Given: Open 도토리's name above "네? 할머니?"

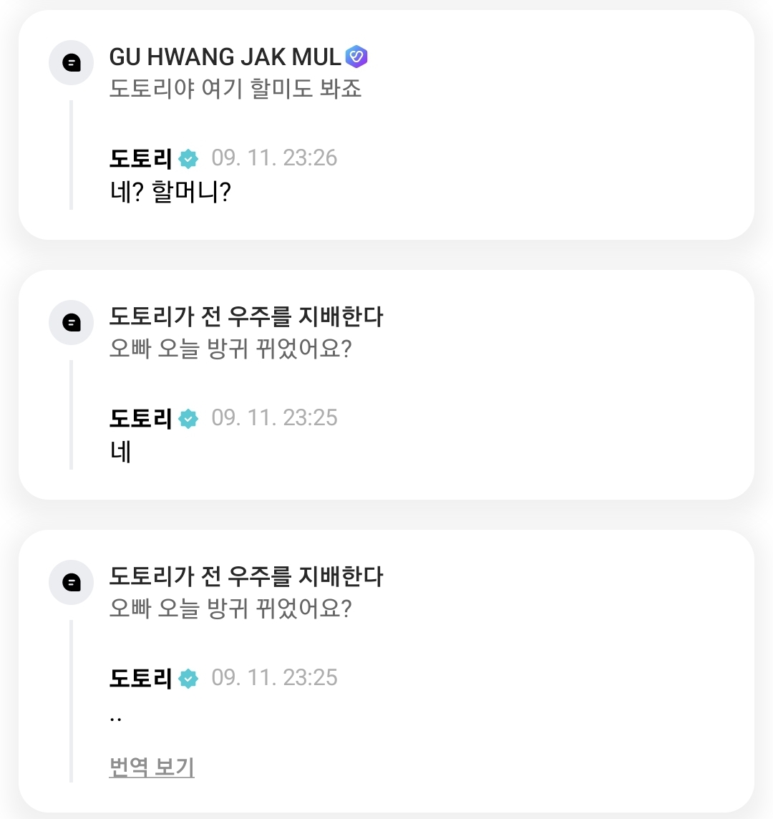Looking at the screenshot, I should [141, 158].
